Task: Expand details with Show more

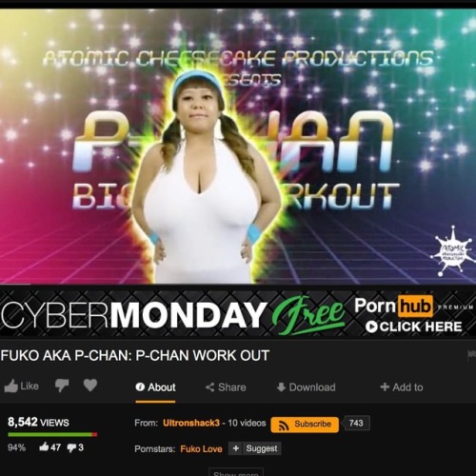Action: (x=236, y=473)
